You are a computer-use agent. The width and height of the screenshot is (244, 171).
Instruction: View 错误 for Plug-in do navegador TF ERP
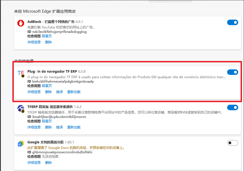point(59,92)
